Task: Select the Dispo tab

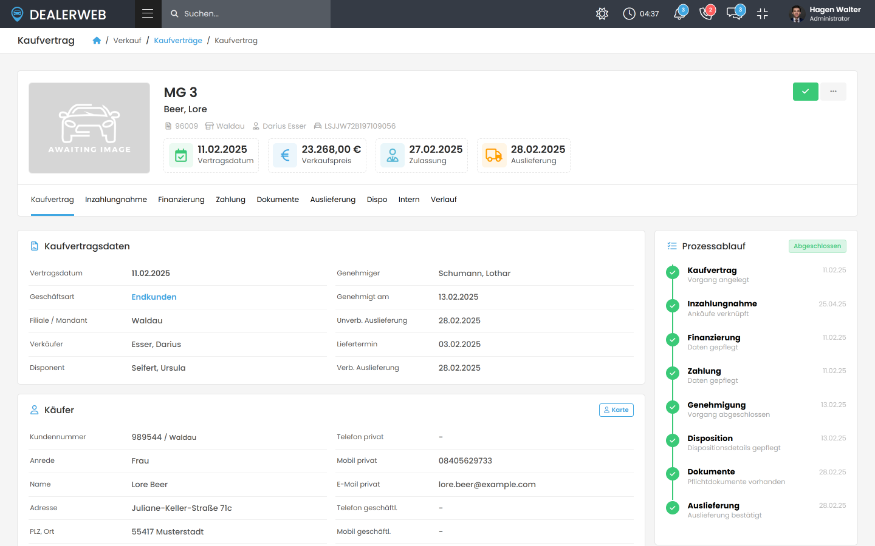Action: pos(377,200)
